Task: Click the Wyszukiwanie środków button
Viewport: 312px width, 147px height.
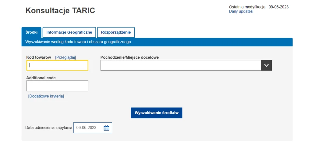Action: click(157, 113)
